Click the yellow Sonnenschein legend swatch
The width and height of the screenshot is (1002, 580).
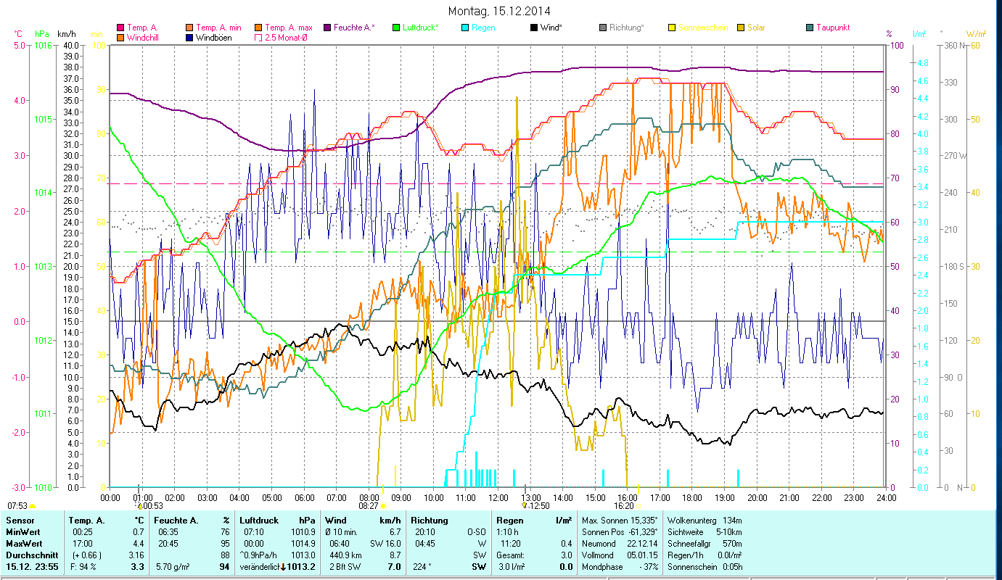pyautogui.click(x=672, y=28)
